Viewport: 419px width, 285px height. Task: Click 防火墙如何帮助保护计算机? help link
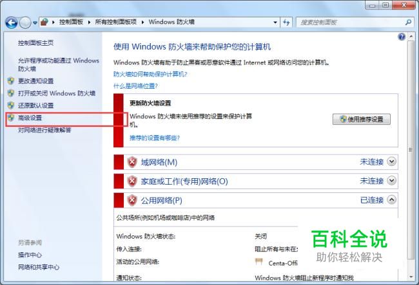(x=150, y=74)
